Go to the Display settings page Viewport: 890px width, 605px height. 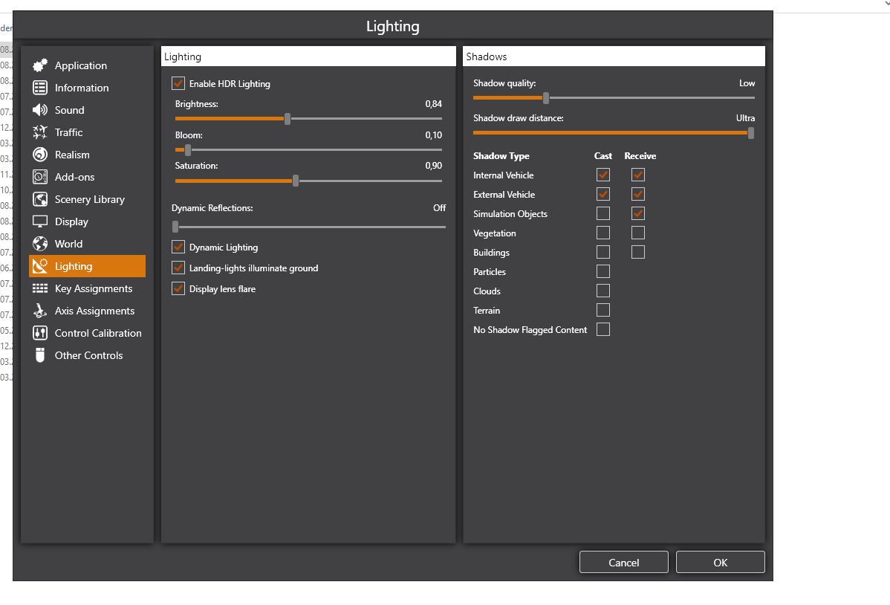(87, 221)
